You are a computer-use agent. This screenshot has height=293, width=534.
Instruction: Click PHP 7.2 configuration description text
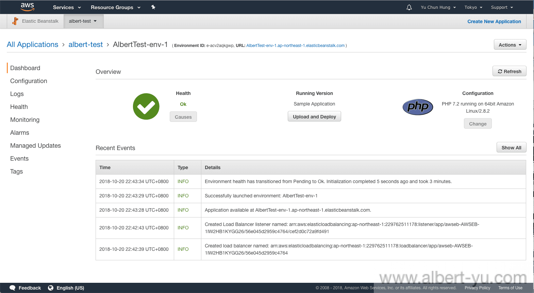(x=478, y=107)
